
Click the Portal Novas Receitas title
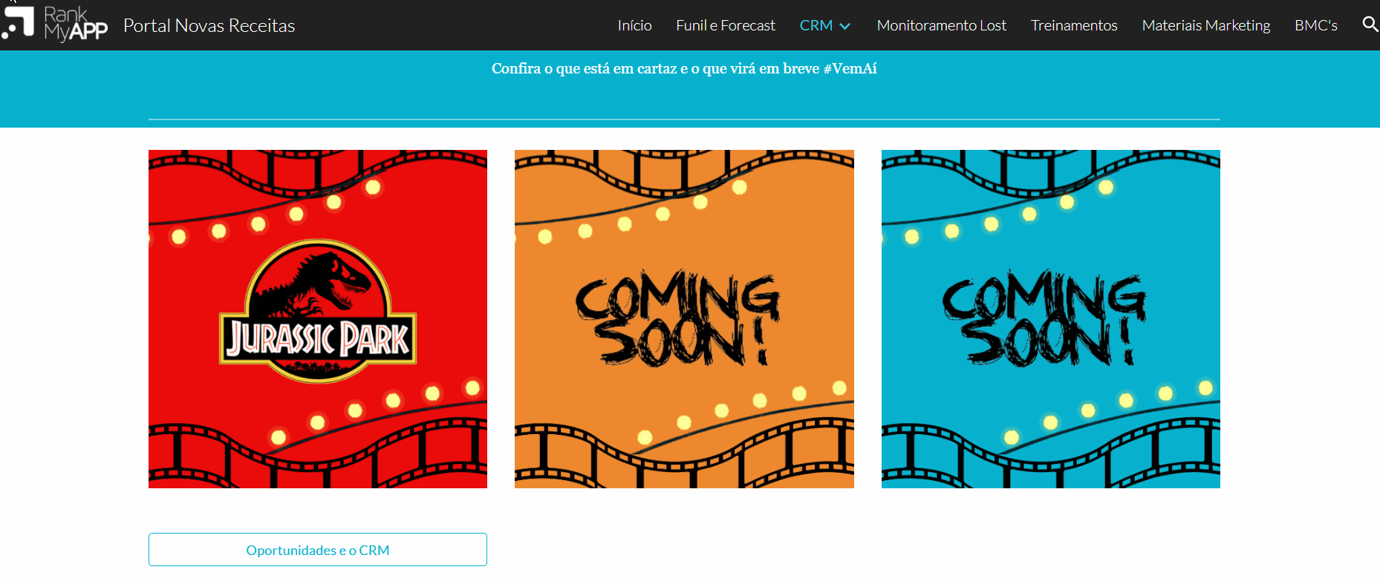point(209,26)
